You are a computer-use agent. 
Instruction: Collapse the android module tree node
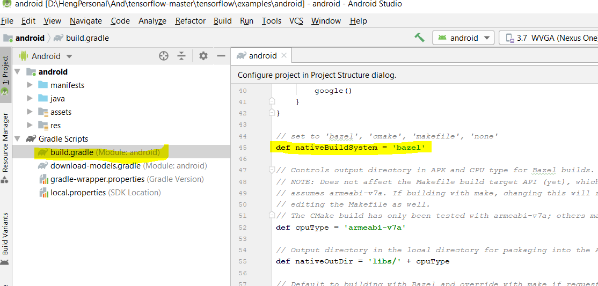[17, 72]
